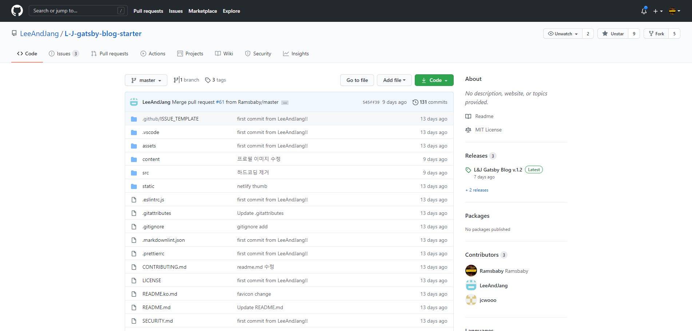The height and width of the screenshot is (331, 692).
Task: Open the master branch dropdown
Action: point(146,80)
